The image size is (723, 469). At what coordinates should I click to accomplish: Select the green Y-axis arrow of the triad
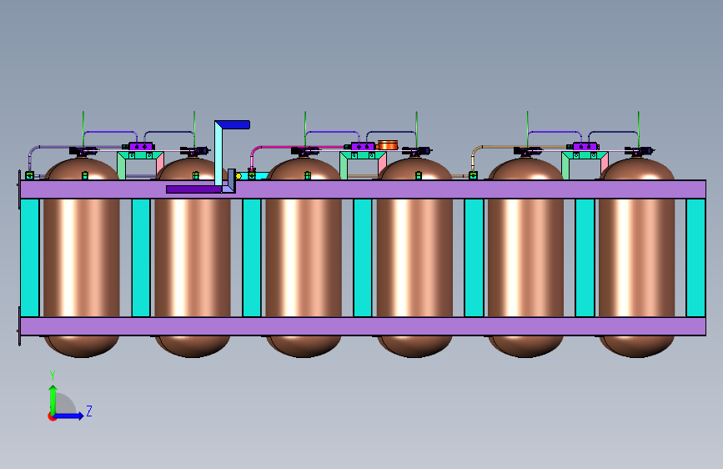coord(53,400)
